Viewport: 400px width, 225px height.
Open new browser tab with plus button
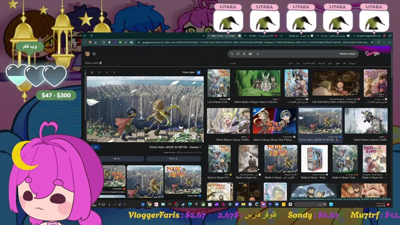click(x=204, y=36)
